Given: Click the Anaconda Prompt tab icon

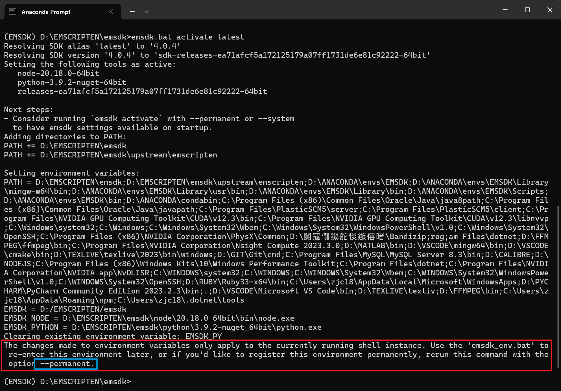Looking at the screenshot, I should tap(13, 12).
